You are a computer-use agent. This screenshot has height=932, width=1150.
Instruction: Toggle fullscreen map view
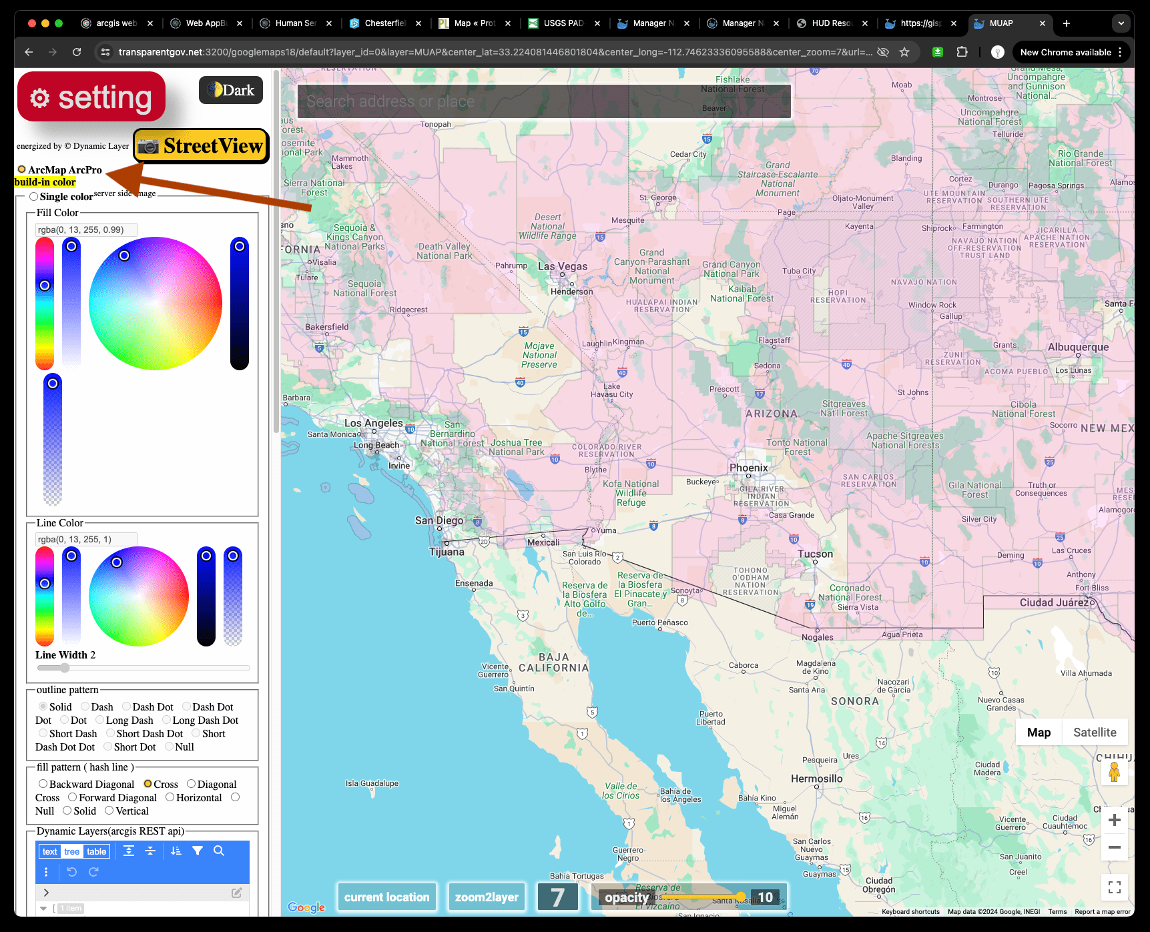1114,887
